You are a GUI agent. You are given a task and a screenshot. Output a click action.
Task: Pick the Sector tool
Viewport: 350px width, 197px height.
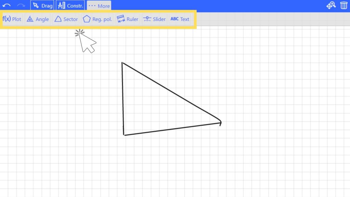pos(66,19)
